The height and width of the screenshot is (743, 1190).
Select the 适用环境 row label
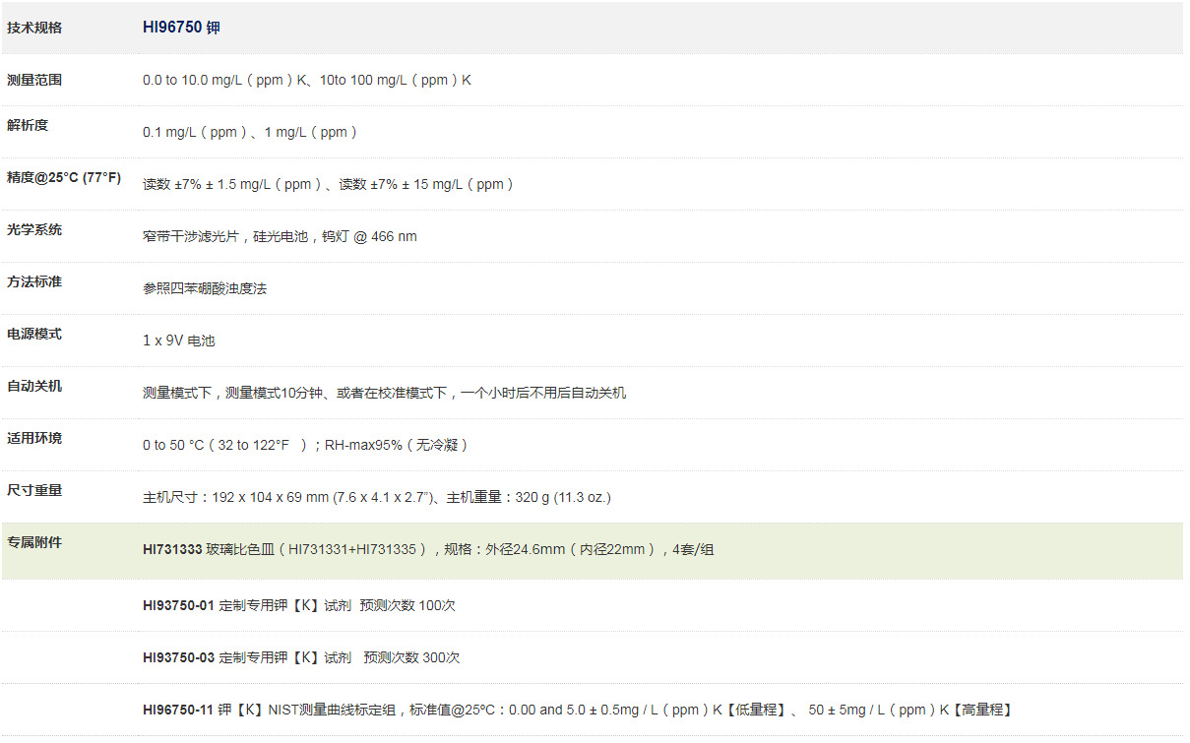click(x=34, y=438)
